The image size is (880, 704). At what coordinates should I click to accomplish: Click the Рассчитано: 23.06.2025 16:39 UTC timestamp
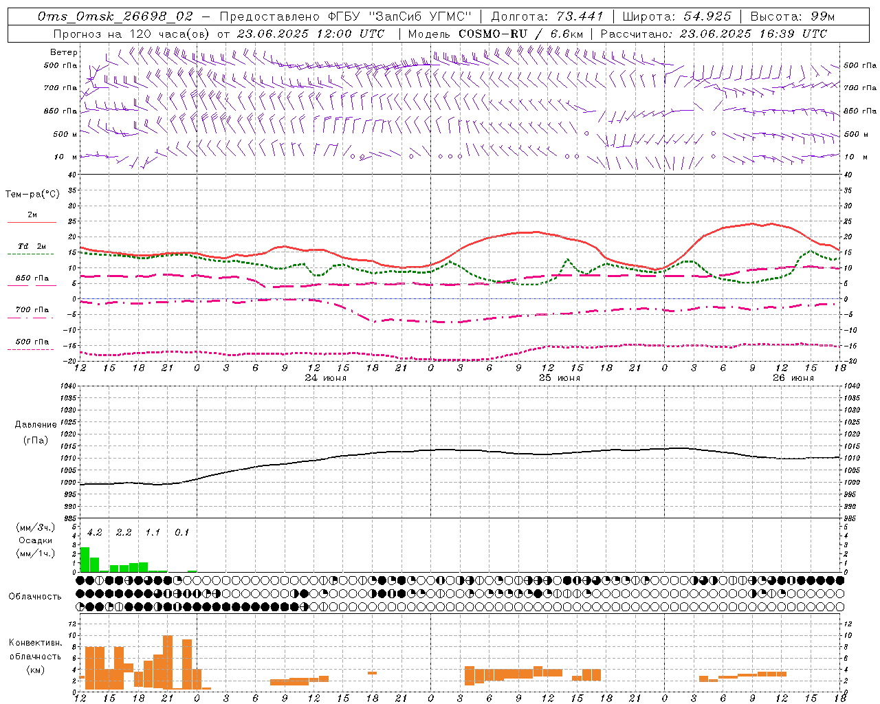coord(714,34)
